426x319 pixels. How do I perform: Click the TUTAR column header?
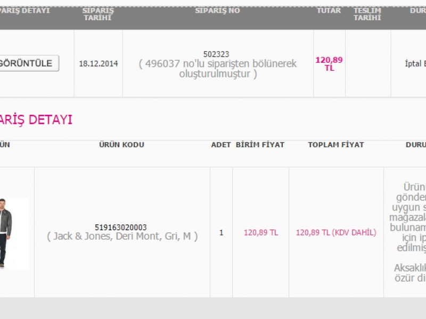329,11
